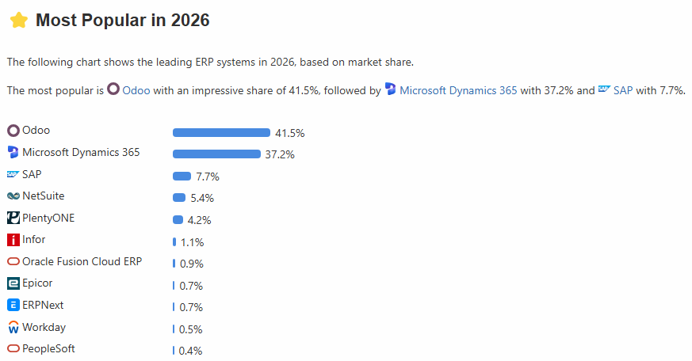The image size is (692, 361).
Task: Select the Microsoft Dynamics 365 chart label
Action: click(x=81, y=153)
